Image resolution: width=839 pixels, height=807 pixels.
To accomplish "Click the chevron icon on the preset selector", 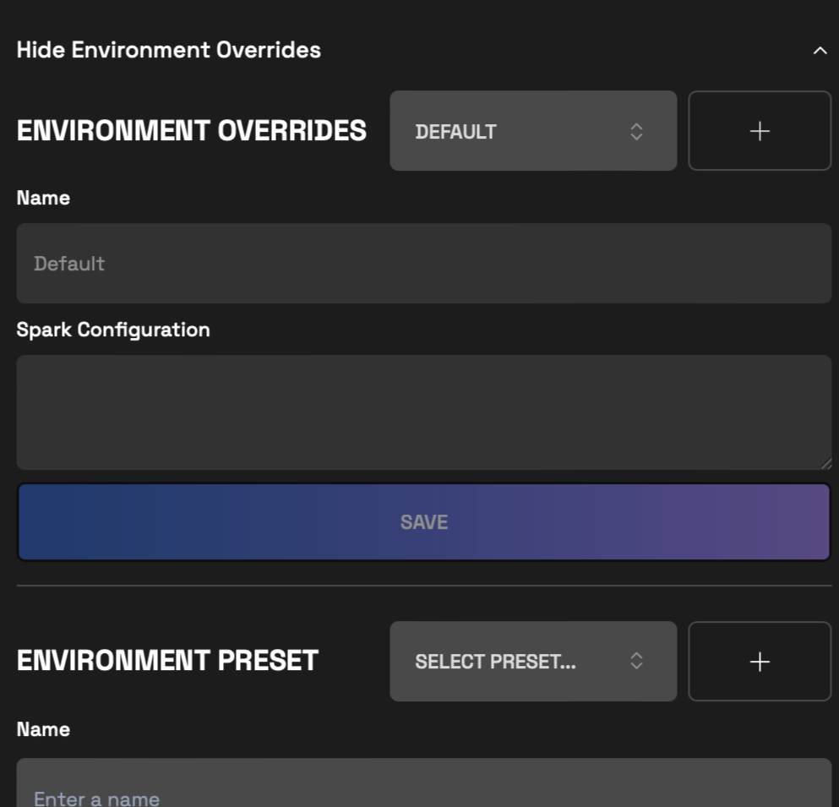I will point(637,661).
